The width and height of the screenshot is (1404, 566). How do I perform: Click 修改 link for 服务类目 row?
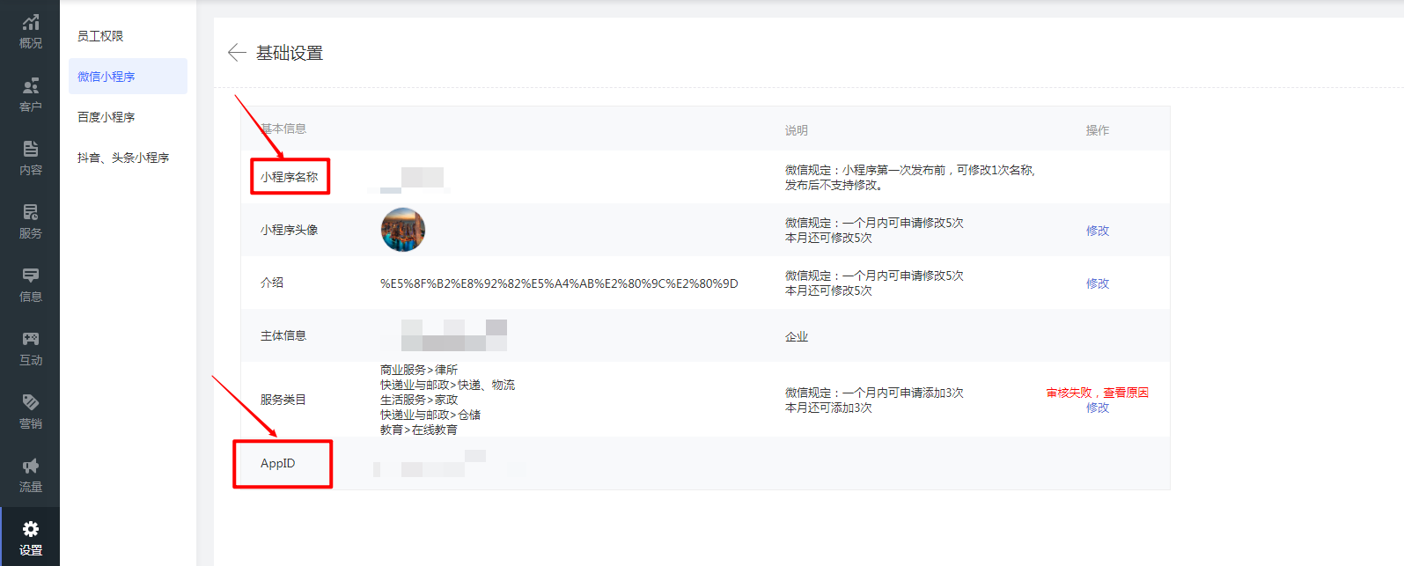coord(1097,408)
